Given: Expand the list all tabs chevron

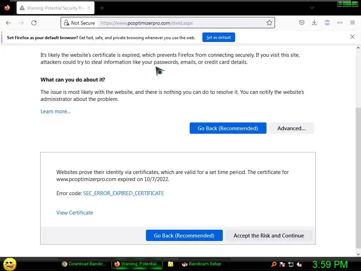Looking at the screenshot, I should (x=312, y=8).
